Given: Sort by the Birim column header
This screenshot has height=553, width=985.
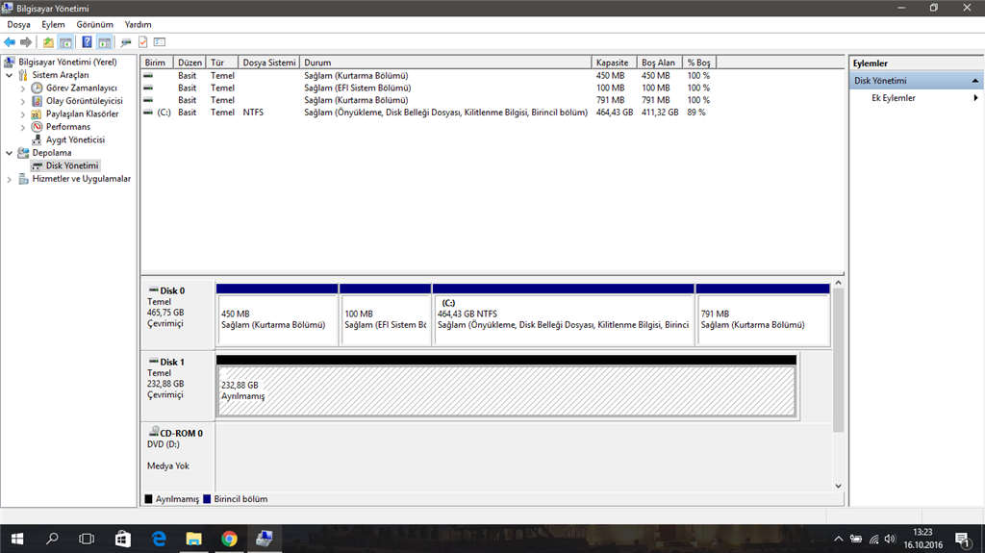Looking at the screenshot, I should click(x=158, y=63).
